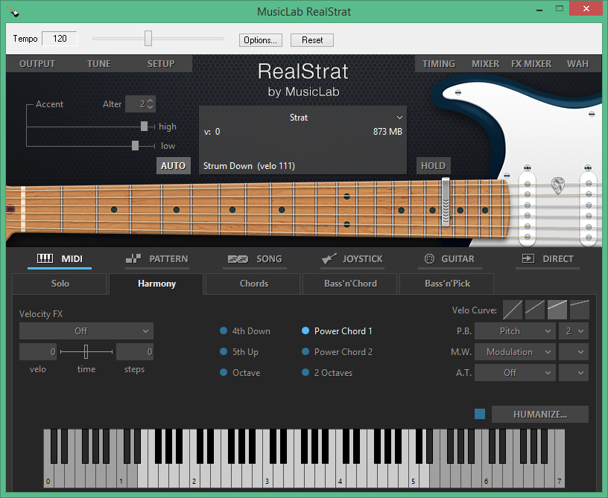
Task: Toggle the AUTO button
Action: pos(174,166)
